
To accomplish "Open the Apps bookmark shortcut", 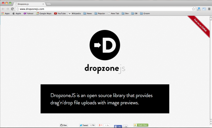I will coord(6,13).
